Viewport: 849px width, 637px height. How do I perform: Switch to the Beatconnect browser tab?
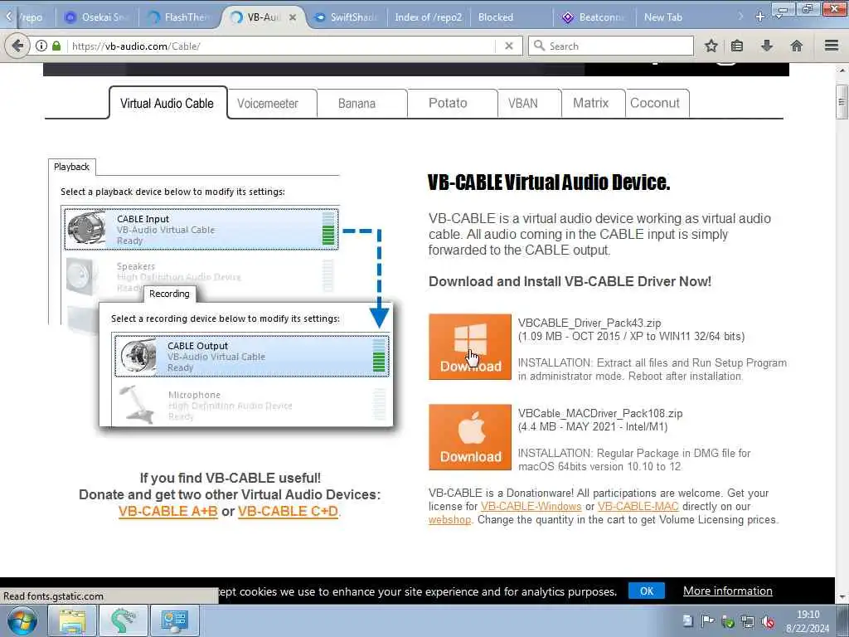(x=595, y=17)
